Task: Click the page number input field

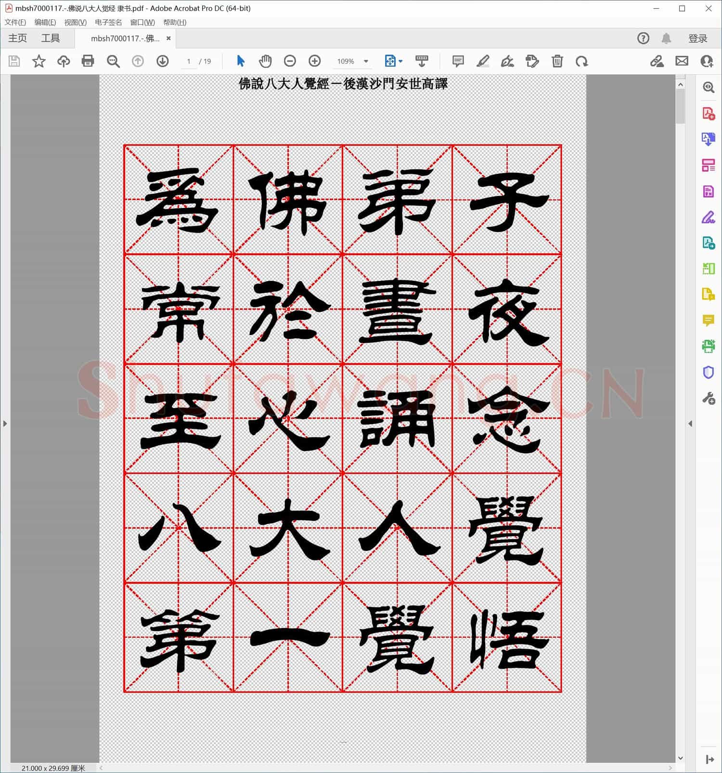Action: (189, 61)
